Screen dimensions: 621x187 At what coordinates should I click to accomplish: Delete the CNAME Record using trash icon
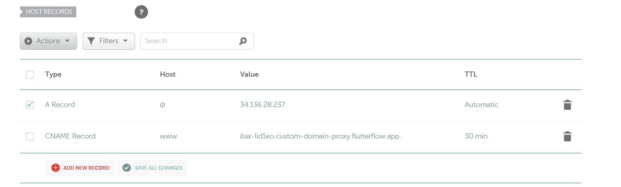[567, 137]
